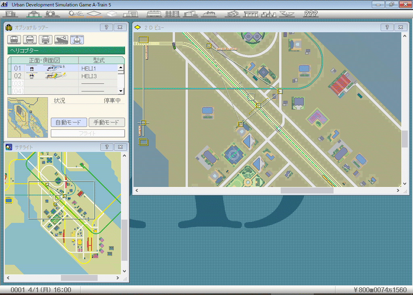Click the station building toolbar icon
The width and height of the screenshot is (413, 295).
click(34, 14)
